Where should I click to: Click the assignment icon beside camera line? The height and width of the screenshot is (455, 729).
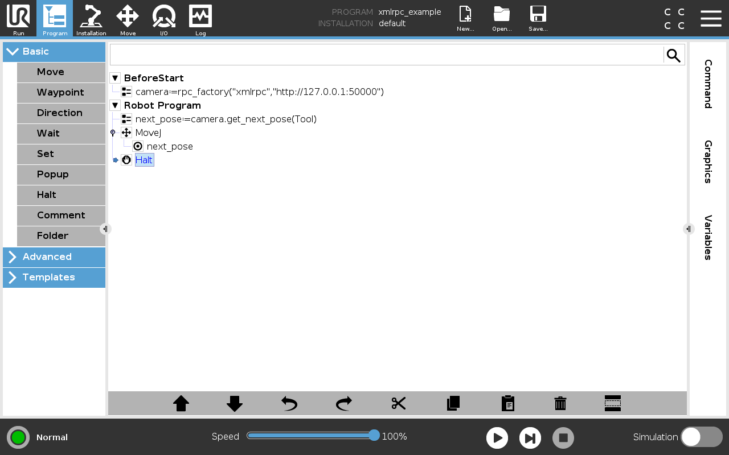point(126,92)
